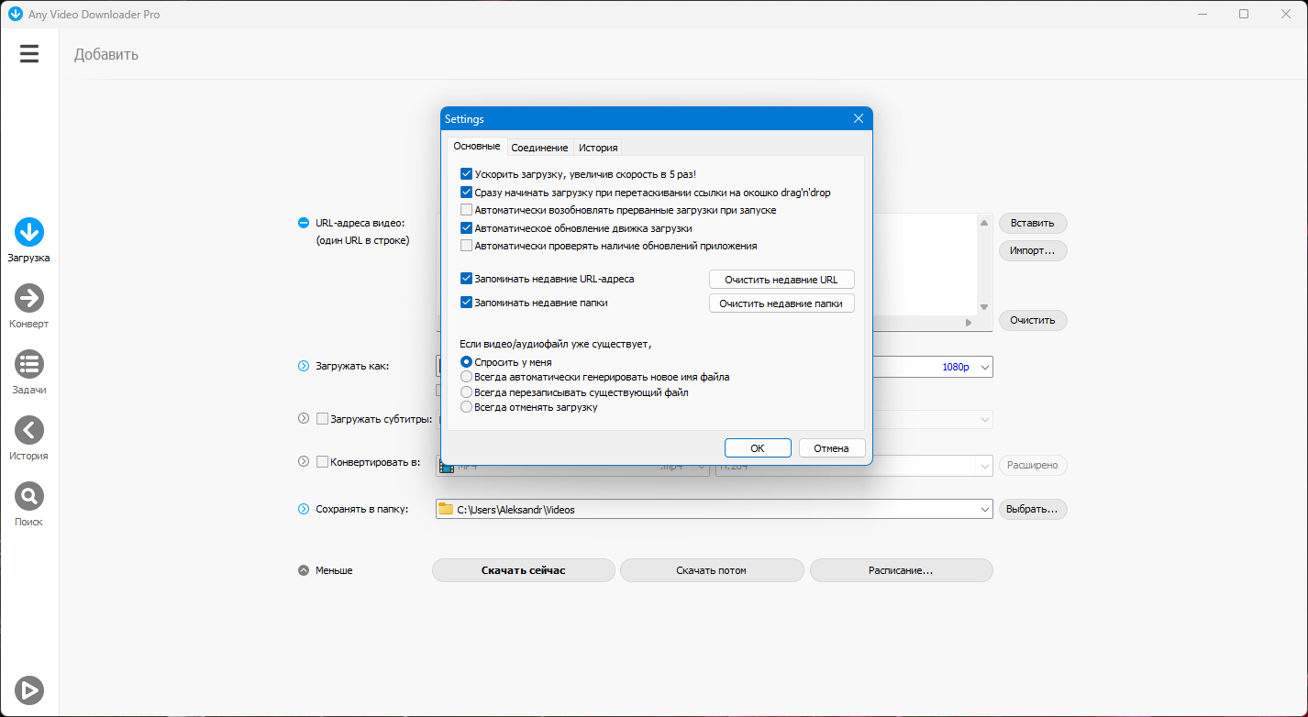
Task: Select Всегда отменять загрузку radio option
Action: 467,407
